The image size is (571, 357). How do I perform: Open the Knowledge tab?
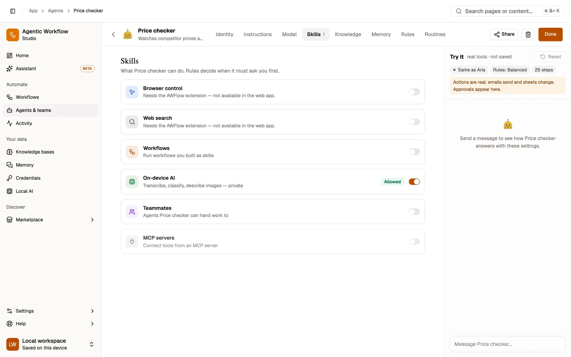coord(348,34)
